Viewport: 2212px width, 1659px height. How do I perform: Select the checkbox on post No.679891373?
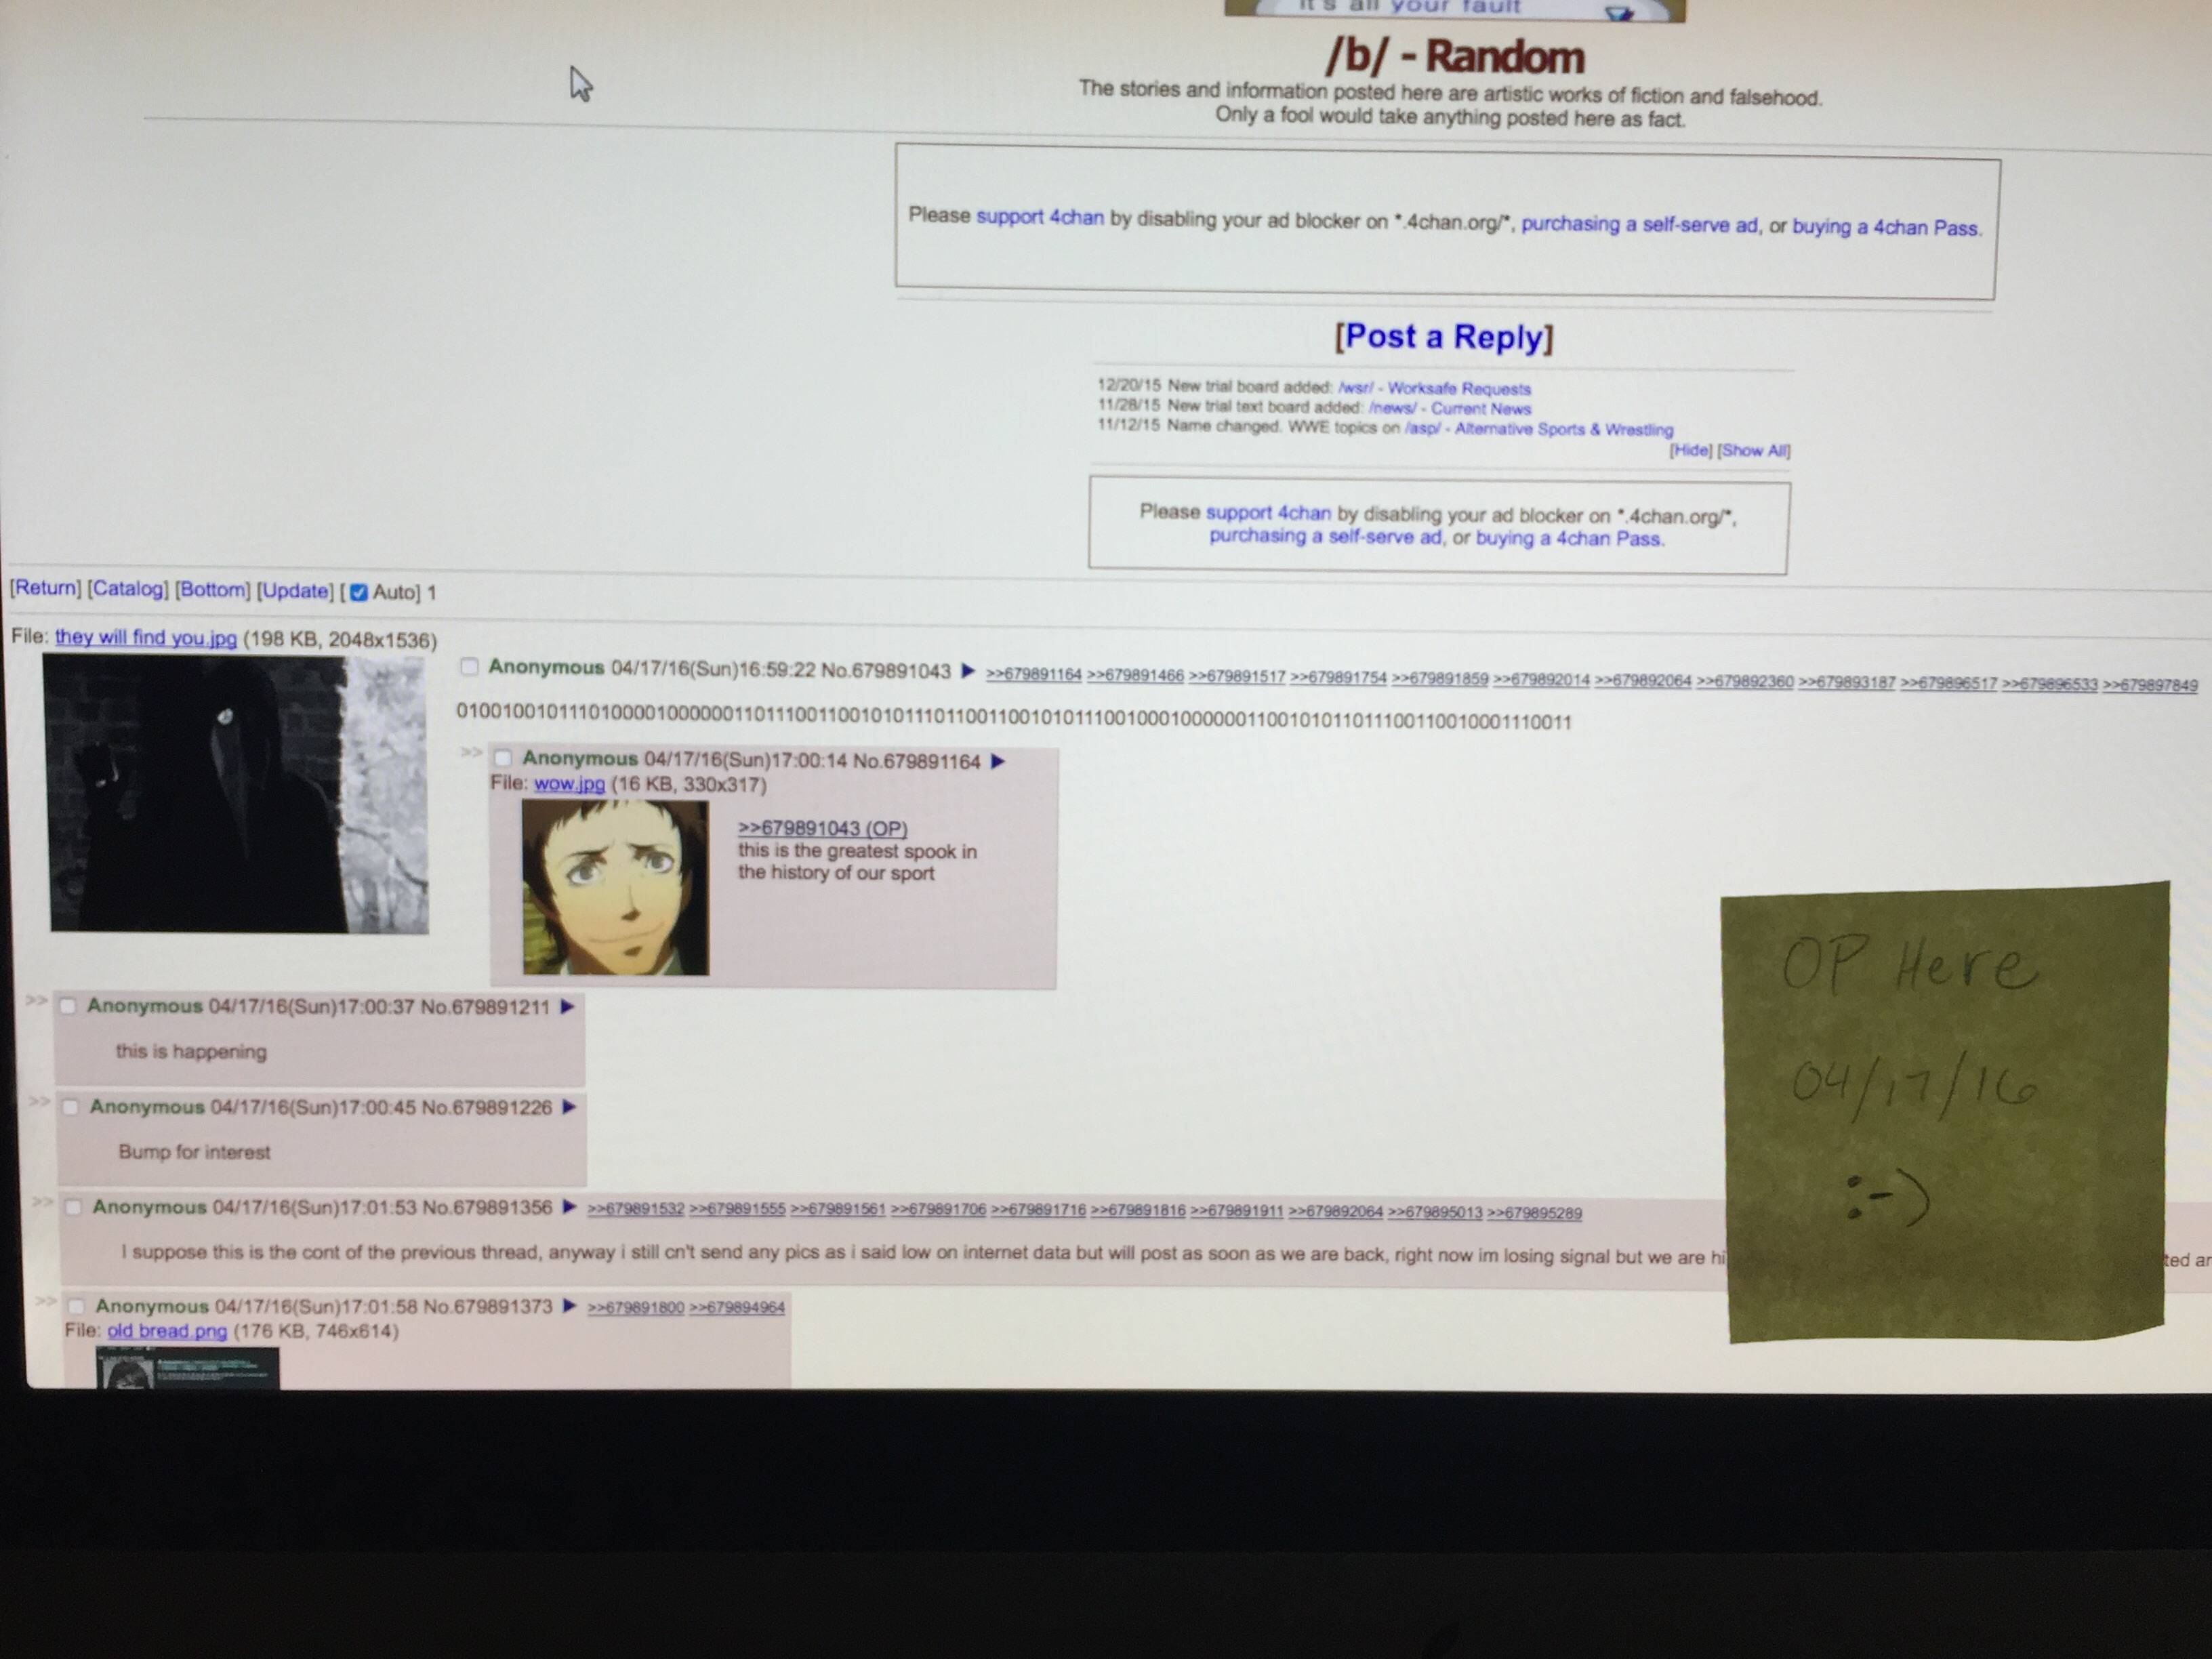76,1306
